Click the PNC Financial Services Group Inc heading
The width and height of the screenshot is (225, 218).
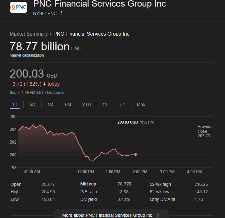(x=100, y=4)
